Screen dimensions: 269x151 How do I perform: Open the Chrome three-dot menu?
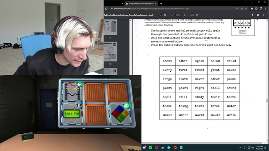tap(266, 8)
